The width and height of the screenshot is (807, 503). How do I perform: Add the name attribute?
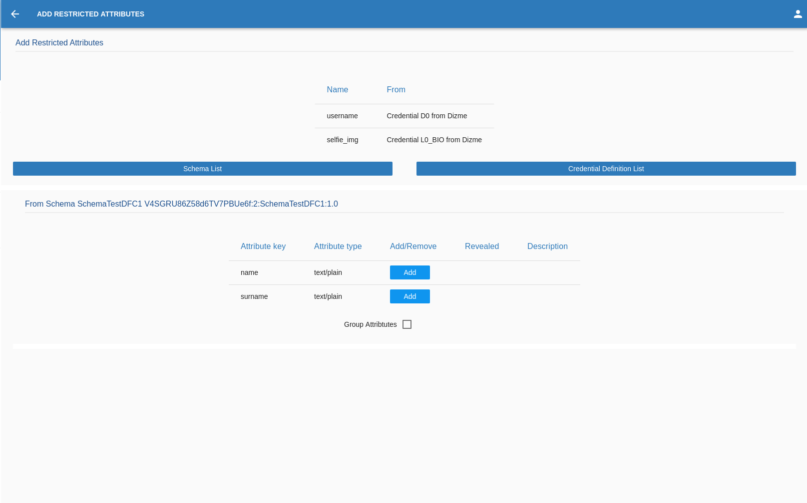click(410, 272)
